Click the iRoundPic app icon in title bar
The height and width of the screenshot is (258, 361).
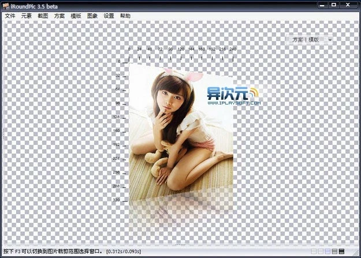(6, 6)
